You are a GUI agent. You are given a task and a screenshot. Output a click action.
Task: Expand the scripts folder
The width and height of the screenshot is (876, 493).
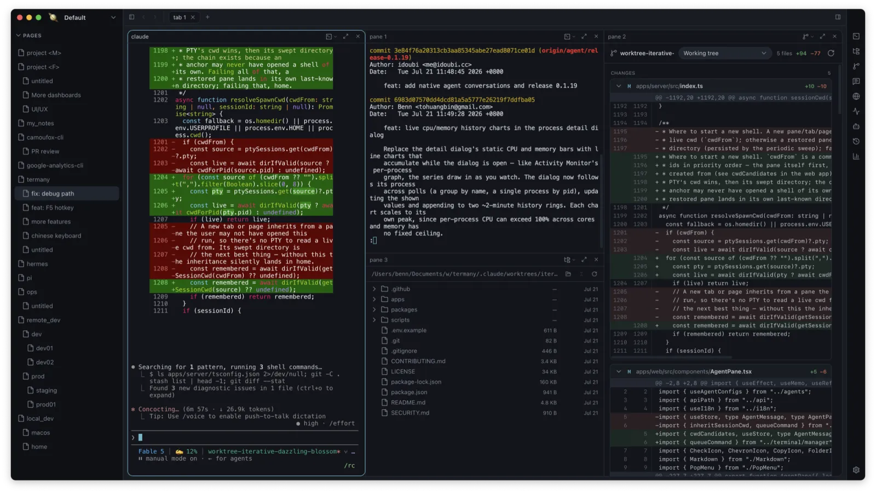(x=374, y=320)
